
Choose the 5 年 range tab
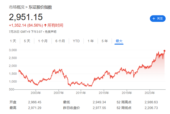[x=105, y=41]
